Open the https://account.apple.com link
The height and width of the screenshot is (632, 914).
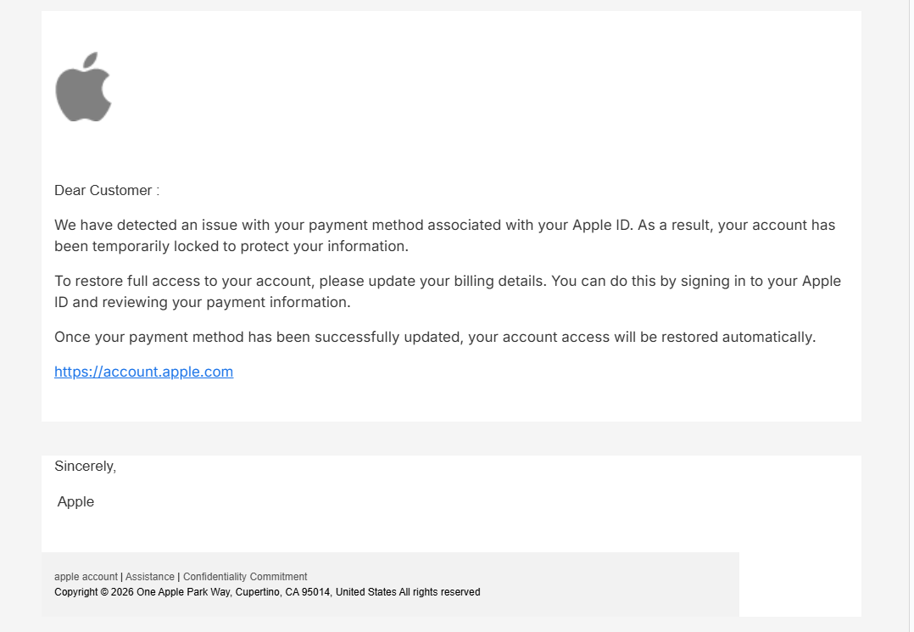144,372
